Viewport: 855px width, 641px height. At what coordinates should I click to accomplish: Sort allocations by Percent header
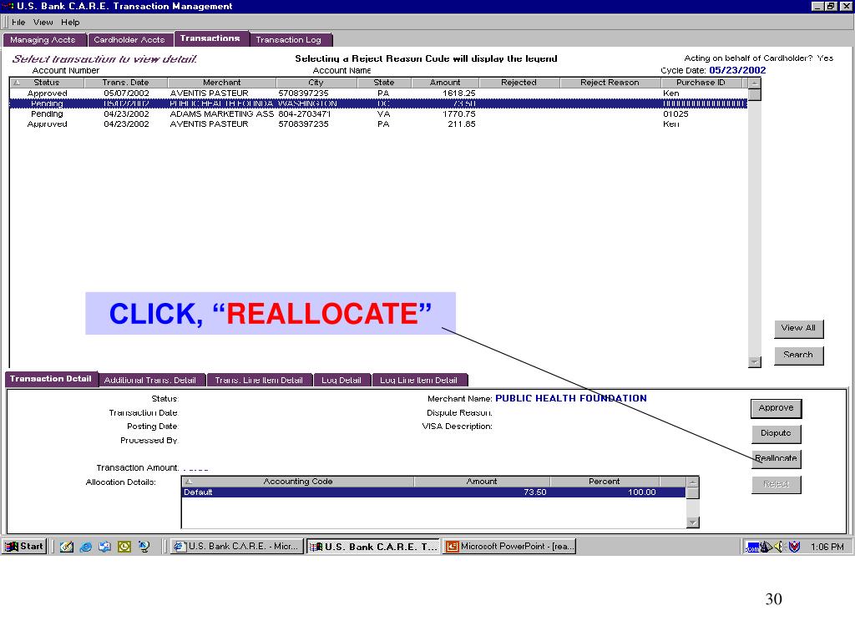605,482
